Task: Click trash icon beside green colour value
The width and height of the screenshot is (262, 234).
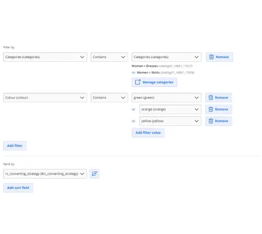Action: (x=211, y=98)
